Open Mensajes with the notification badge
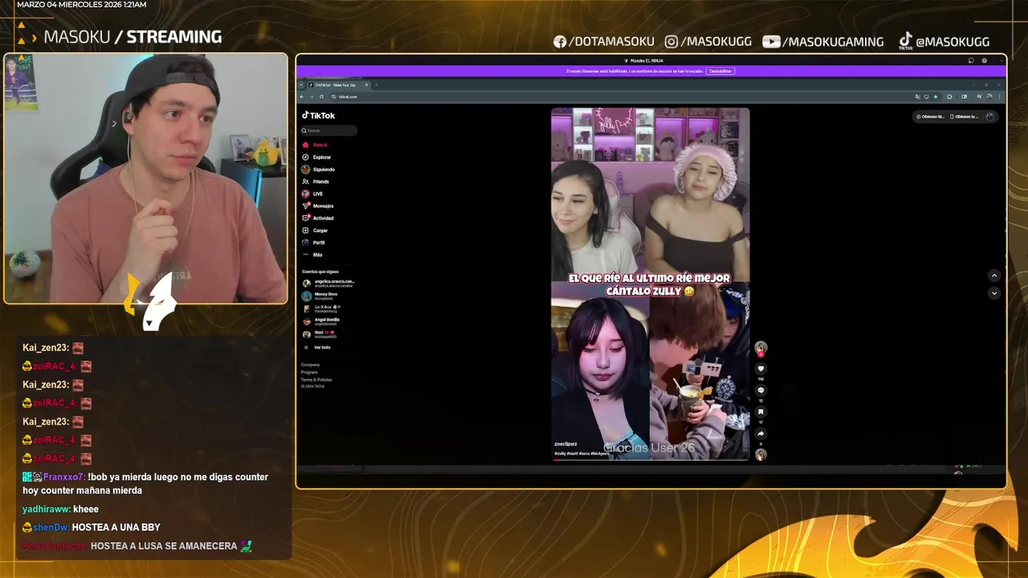This screenshot has width=1028, height=578. coord(317,206)
